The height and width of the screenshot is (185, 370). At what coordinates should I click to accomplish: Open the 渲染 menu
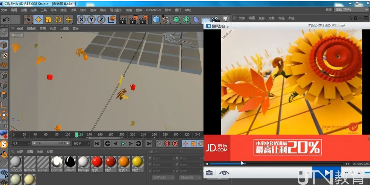point(93,10)
